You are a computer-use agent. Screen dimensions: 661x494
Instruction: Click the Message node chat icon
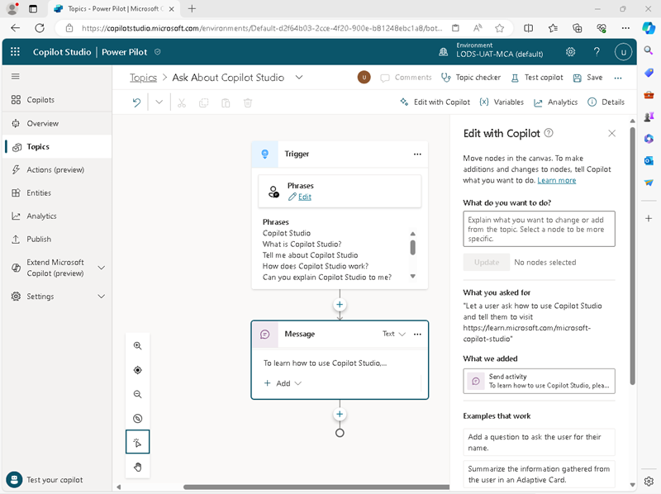pyautogui.click(x=264, y=335)
